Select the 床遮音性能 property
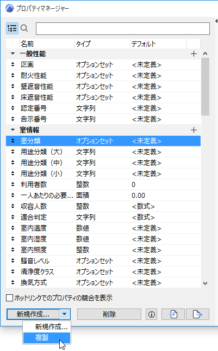The image size is (218, 351). coord(103,98)
